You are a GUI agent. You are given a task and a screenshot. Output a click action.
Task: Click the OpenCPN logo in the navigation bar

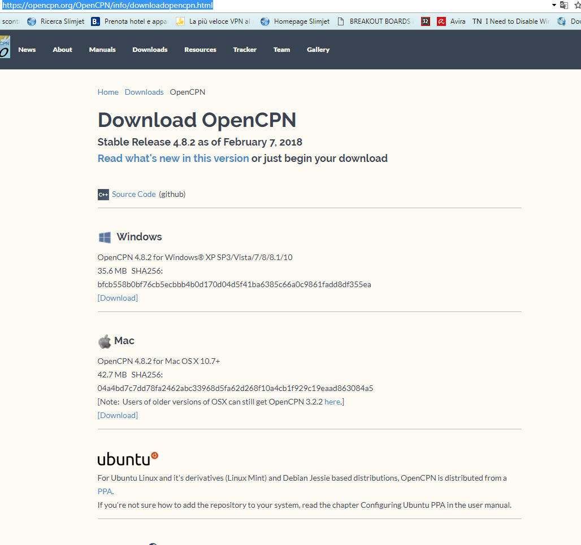click(x=5, y=47)
